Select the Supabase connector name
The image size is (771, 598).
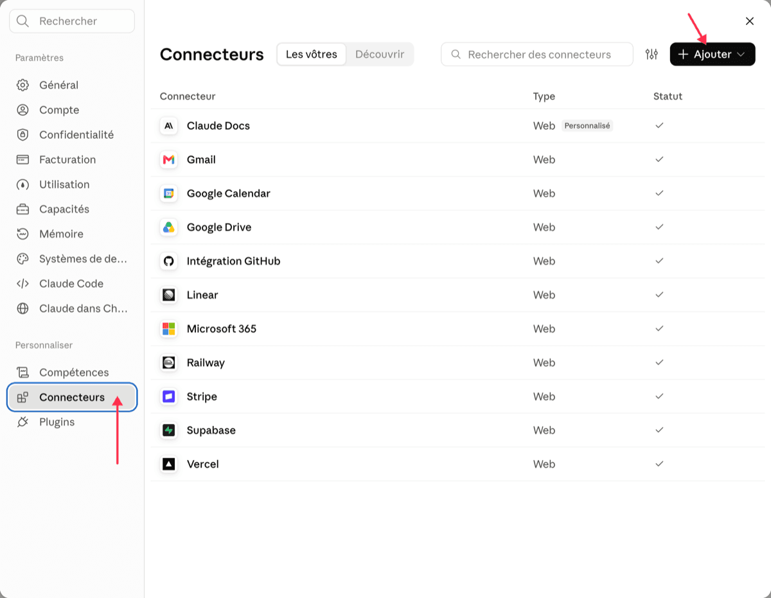click(x=211, y=430)
